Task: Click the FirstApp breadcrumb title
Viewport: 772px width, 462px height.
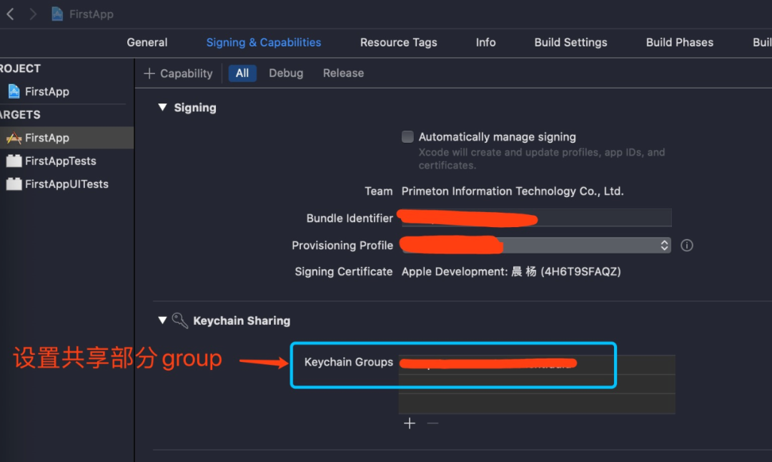Action: 91,14
